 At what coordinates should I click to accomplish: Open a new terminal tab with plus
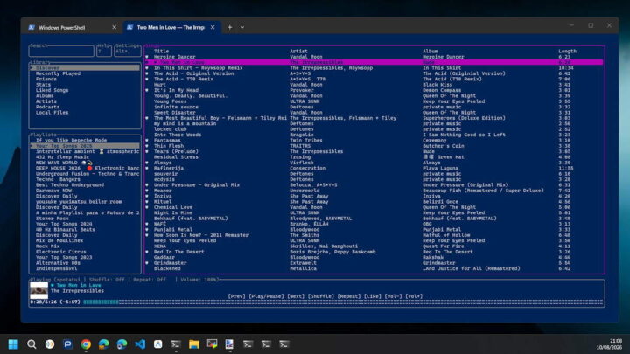tap(230, 27)
